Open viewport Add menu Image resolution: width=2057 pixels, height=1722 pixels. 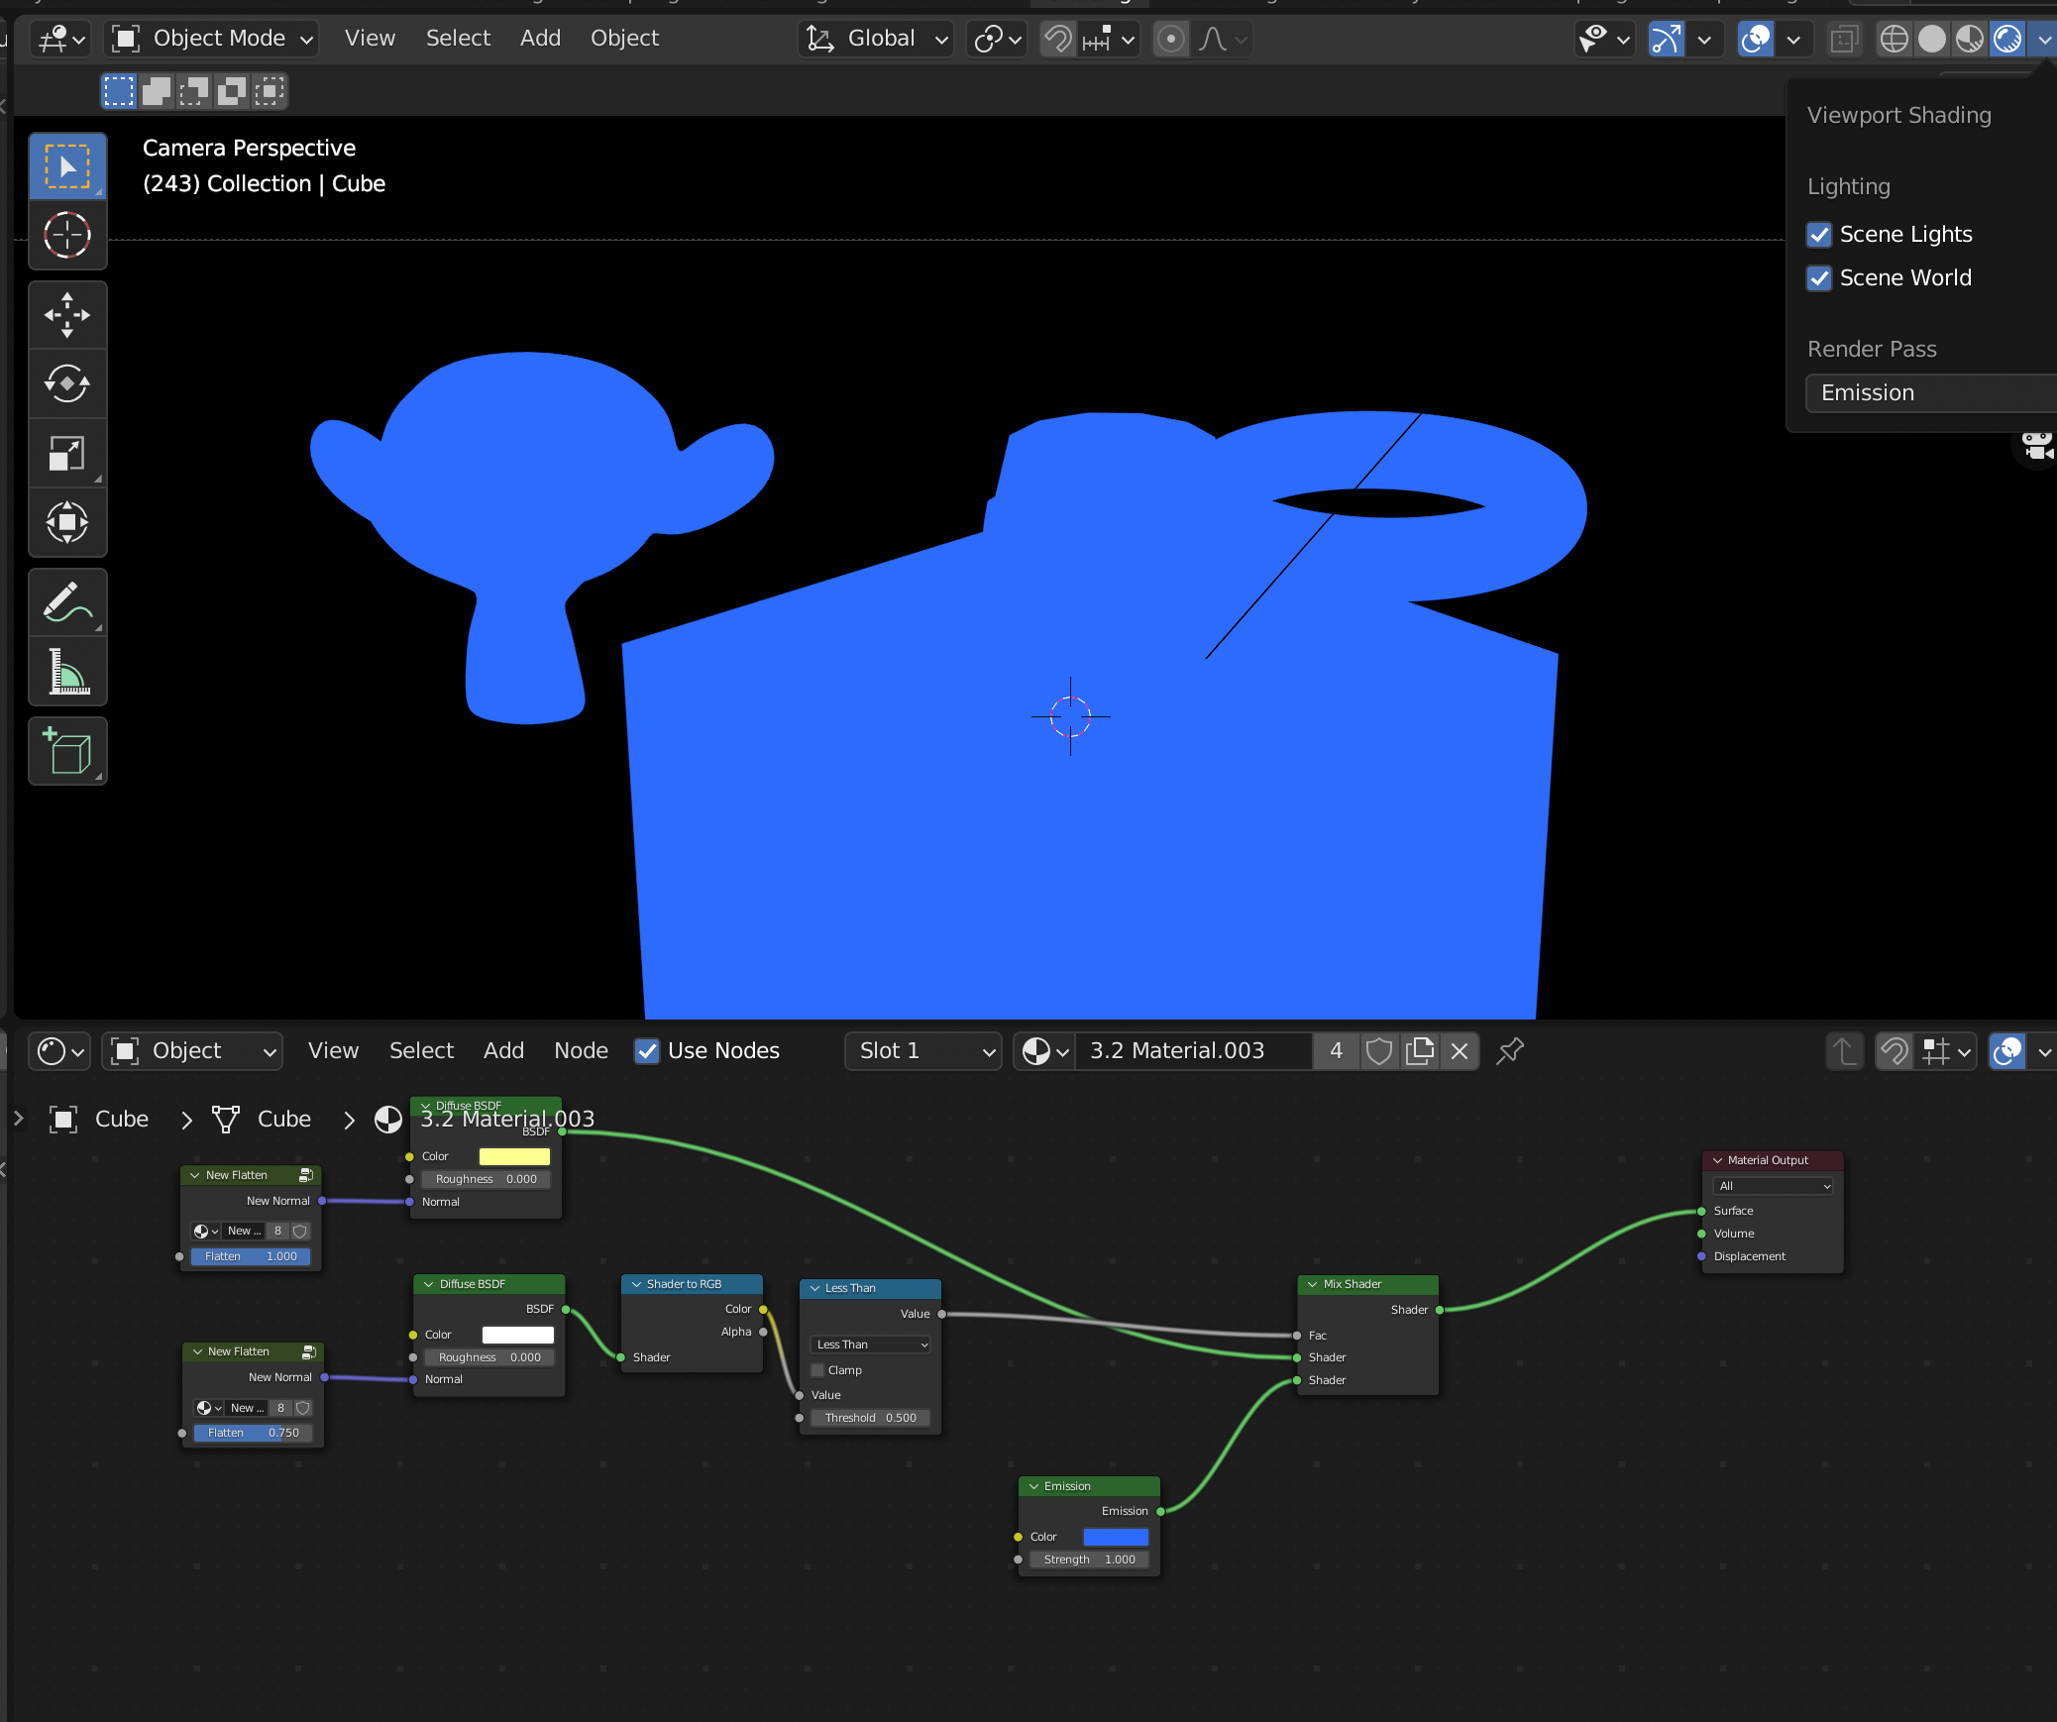540,39
